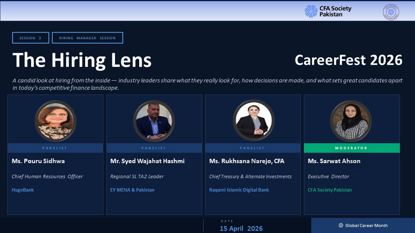415x233 pixels.
Task: Click the CFA Society Pakistan header text
Action: pyautogui.click(x=335, y=11)
